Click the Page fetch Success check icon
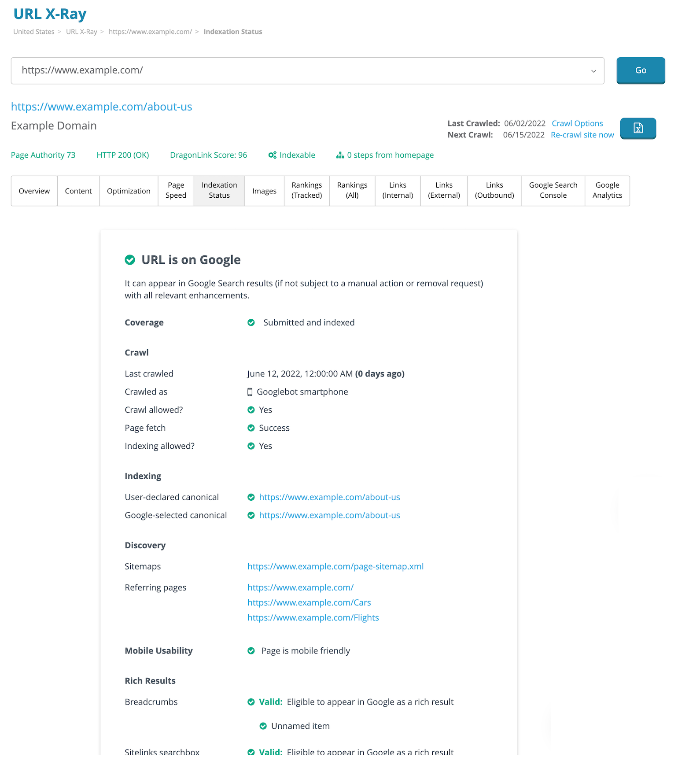The image size is (678, 757). [251, 428]
